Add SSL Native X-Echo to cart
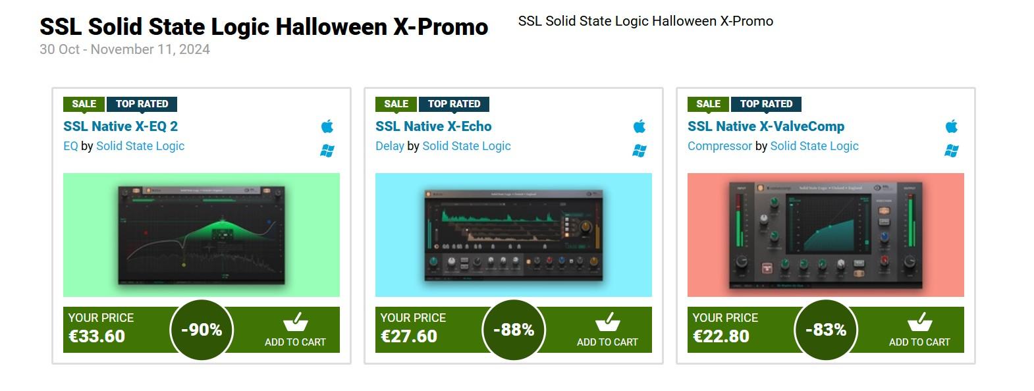 click(607, 330)
